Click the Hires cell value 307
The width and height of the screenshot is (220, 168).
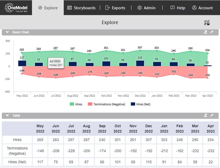(x=148, y=140)
